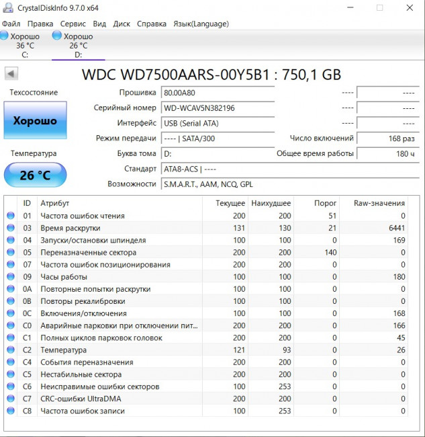Image resolution: width=425 pixels, height=437 pixels.
Task: Select the row Полных циклов парковок головок
Action: pyautogui.click(x=206, y=337)
